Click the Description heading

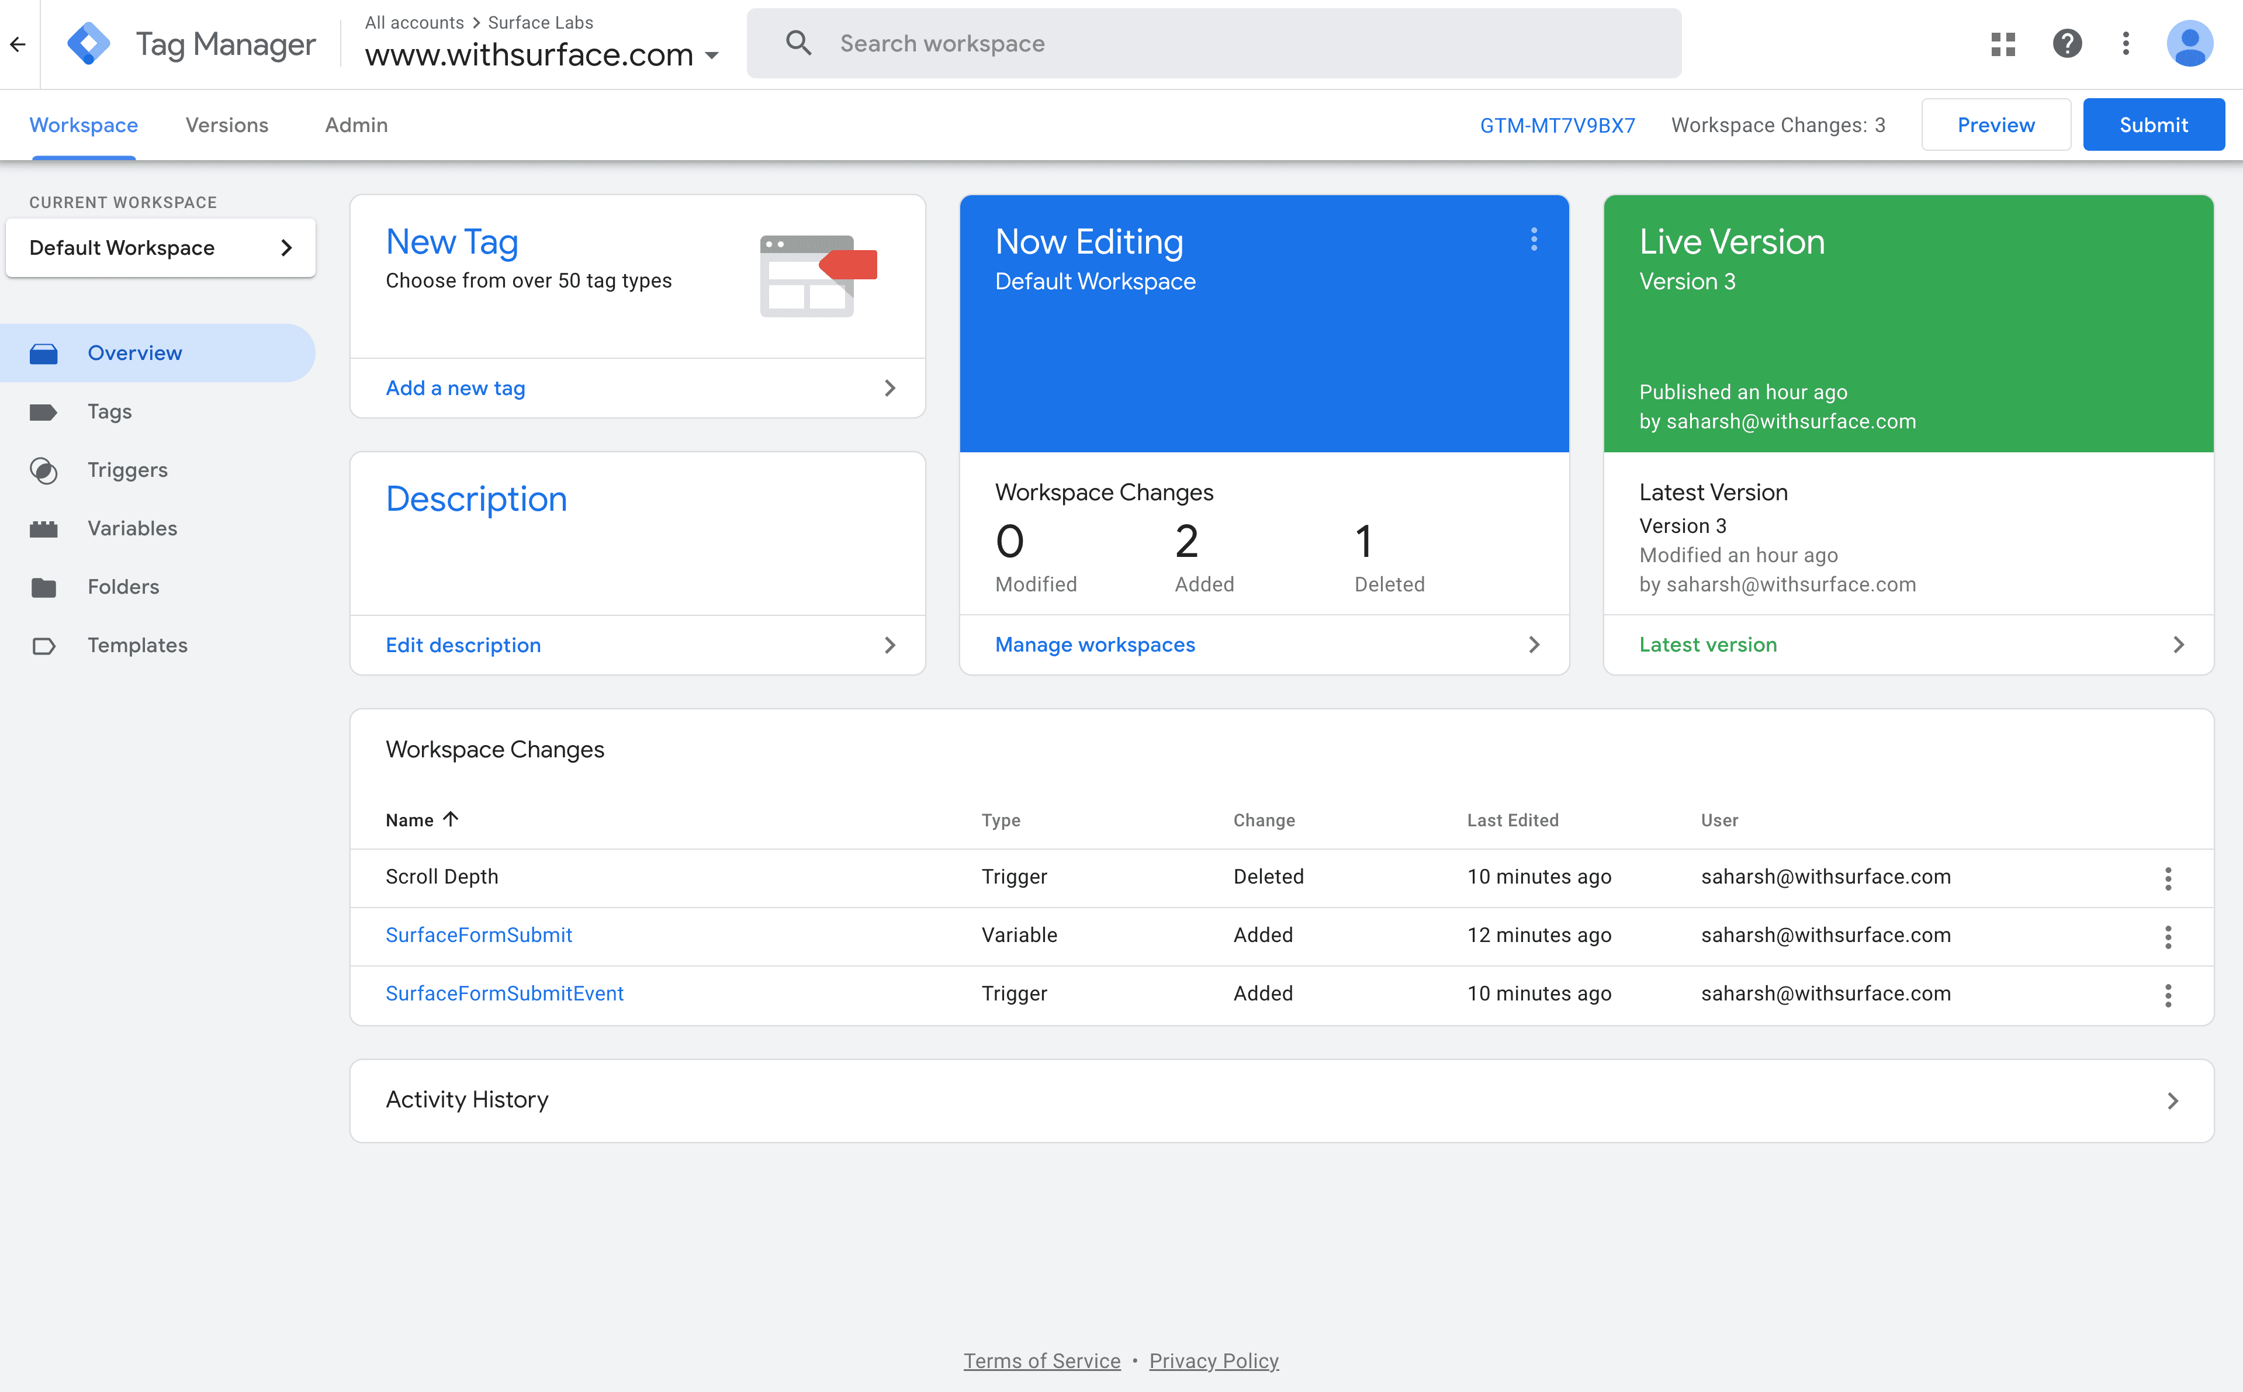pos(477,499)
